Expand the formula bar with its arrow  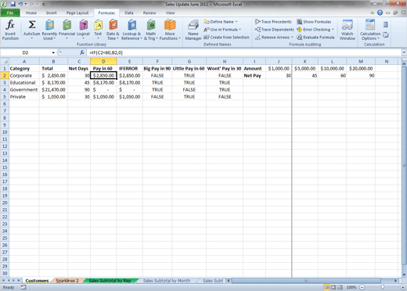(x=404, y=52)
